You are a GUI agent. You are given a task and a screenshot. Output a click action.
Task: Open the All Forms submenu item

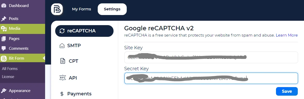click(x=10, y=69)
